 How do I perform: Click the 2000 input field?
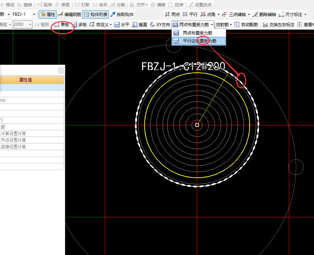[x=21, y=24]
